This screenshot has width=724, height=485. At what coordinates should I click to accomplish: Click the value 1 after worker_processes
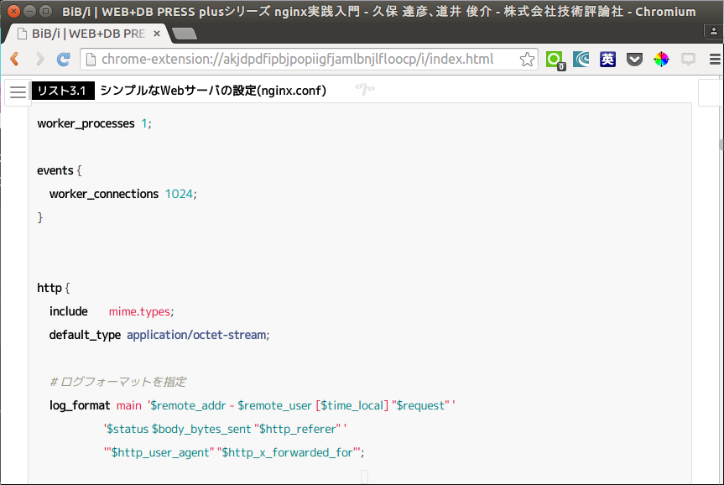point(144,124)
